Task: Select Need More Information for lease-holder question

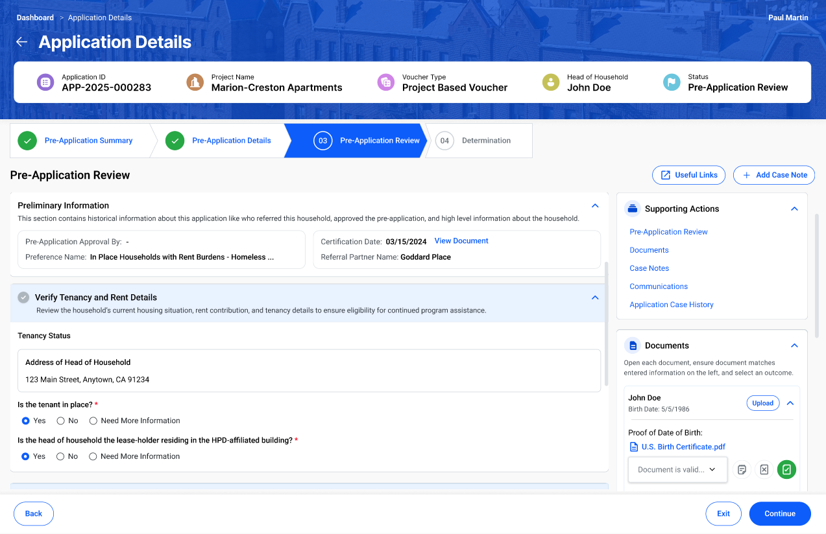Action: [93, 456]
